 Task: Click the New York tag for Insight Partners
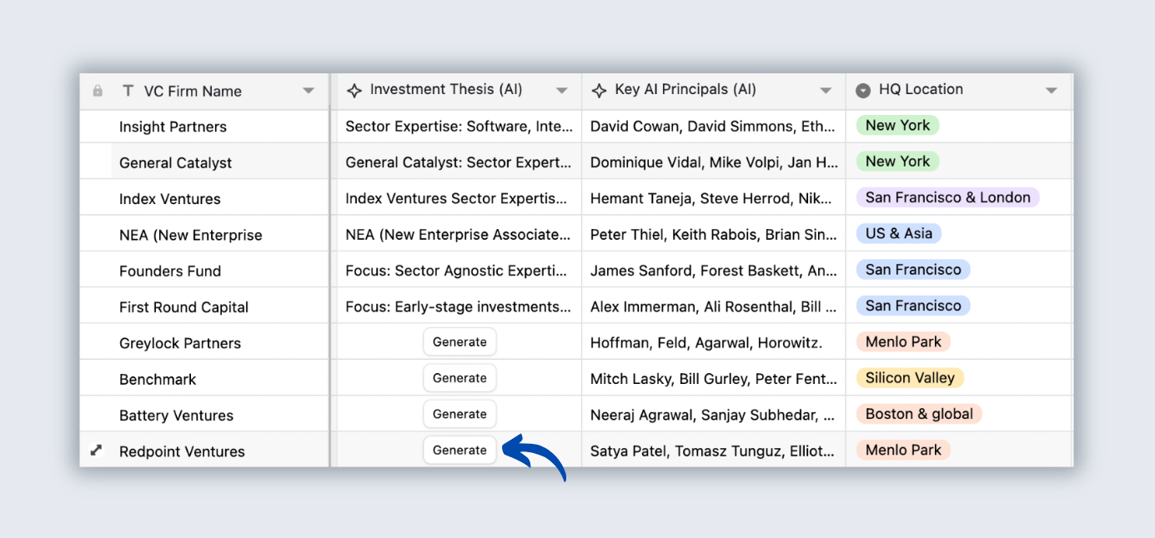tap(898, 125)
